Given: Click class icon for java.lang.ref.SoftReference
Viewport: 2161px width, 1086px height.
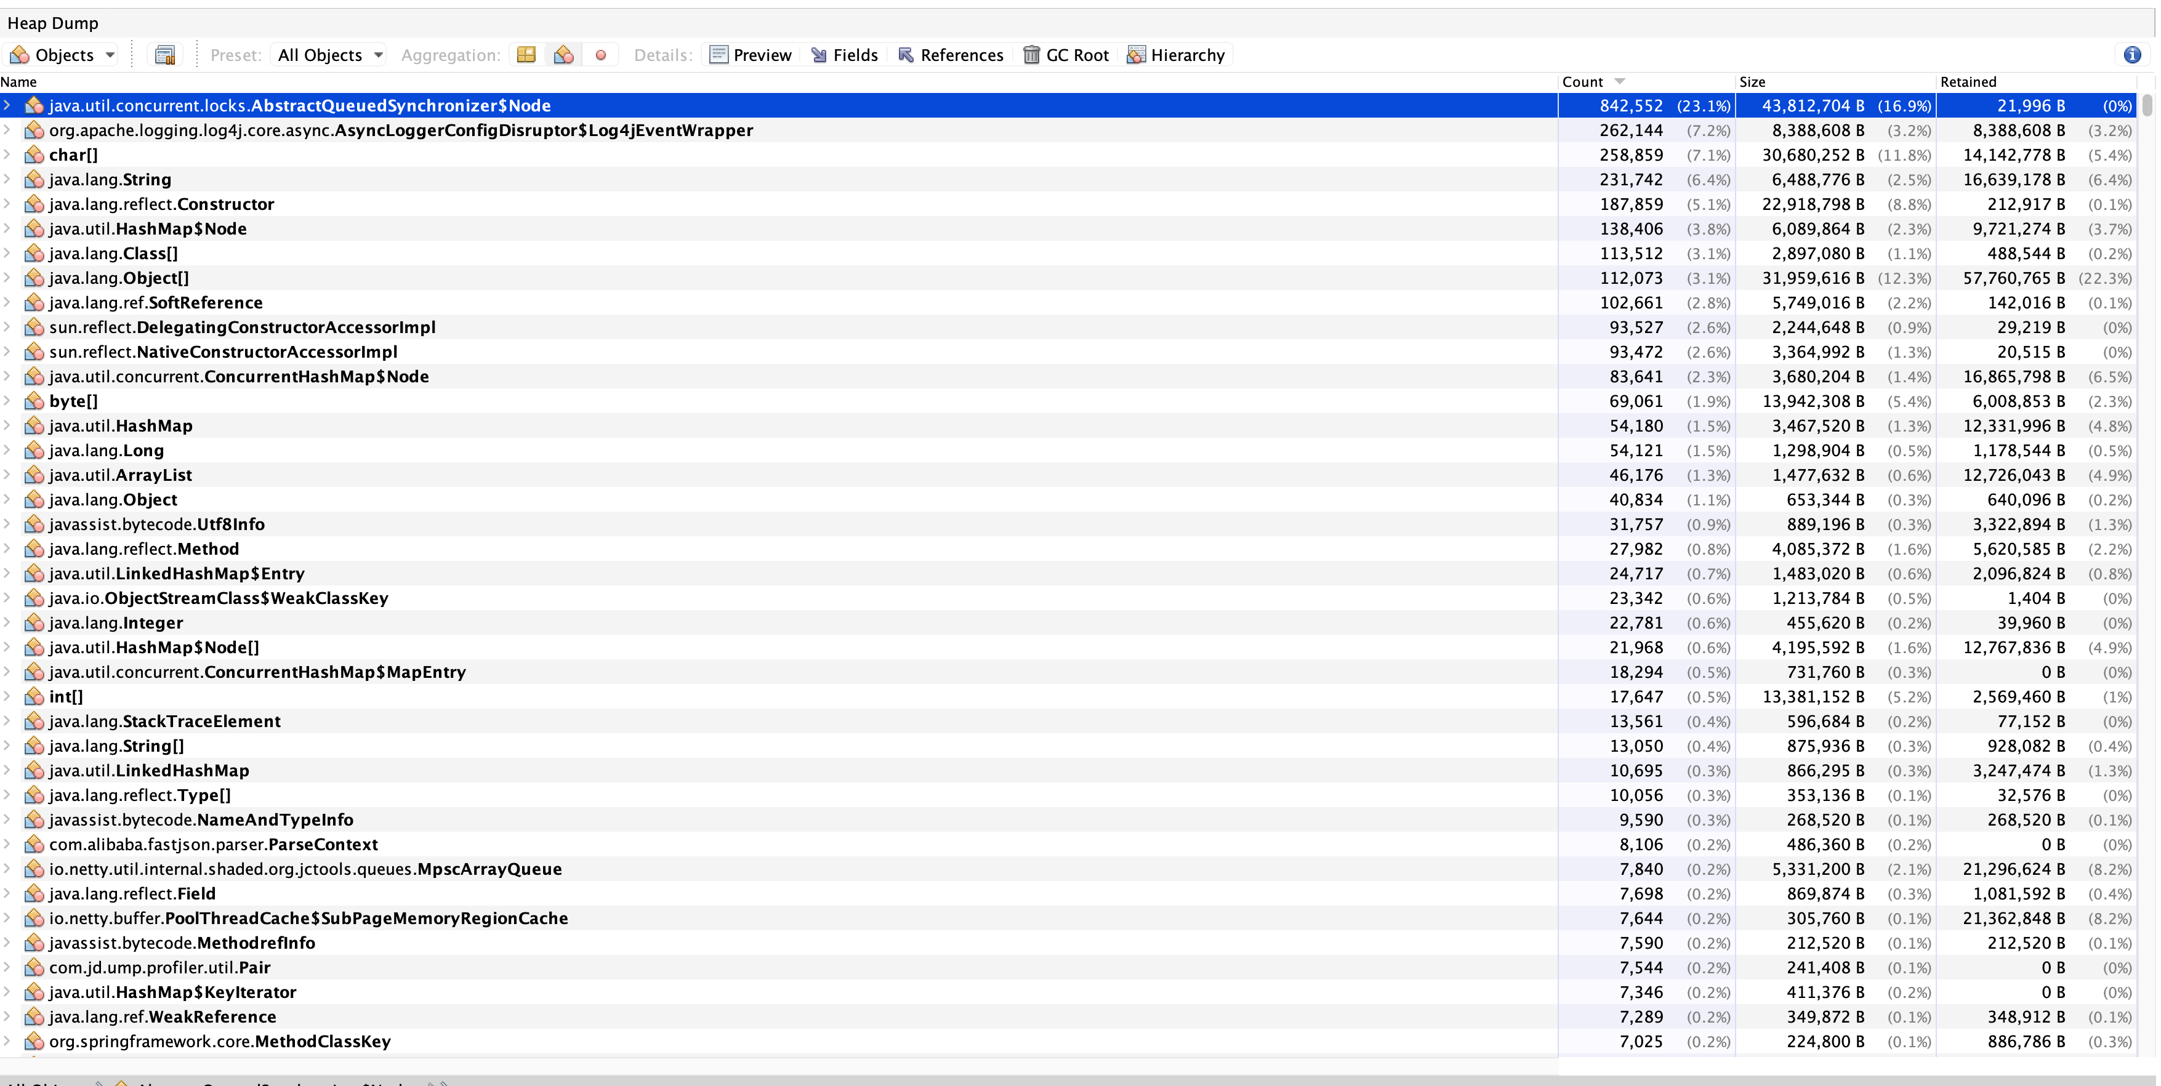Looking at the screenshot, I should [34, 303].
